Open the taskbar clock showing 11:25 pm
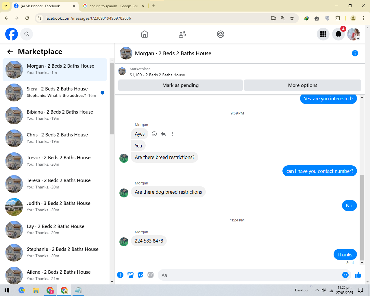The width and height of the screenshot is (370, 296). click(345, 290)
